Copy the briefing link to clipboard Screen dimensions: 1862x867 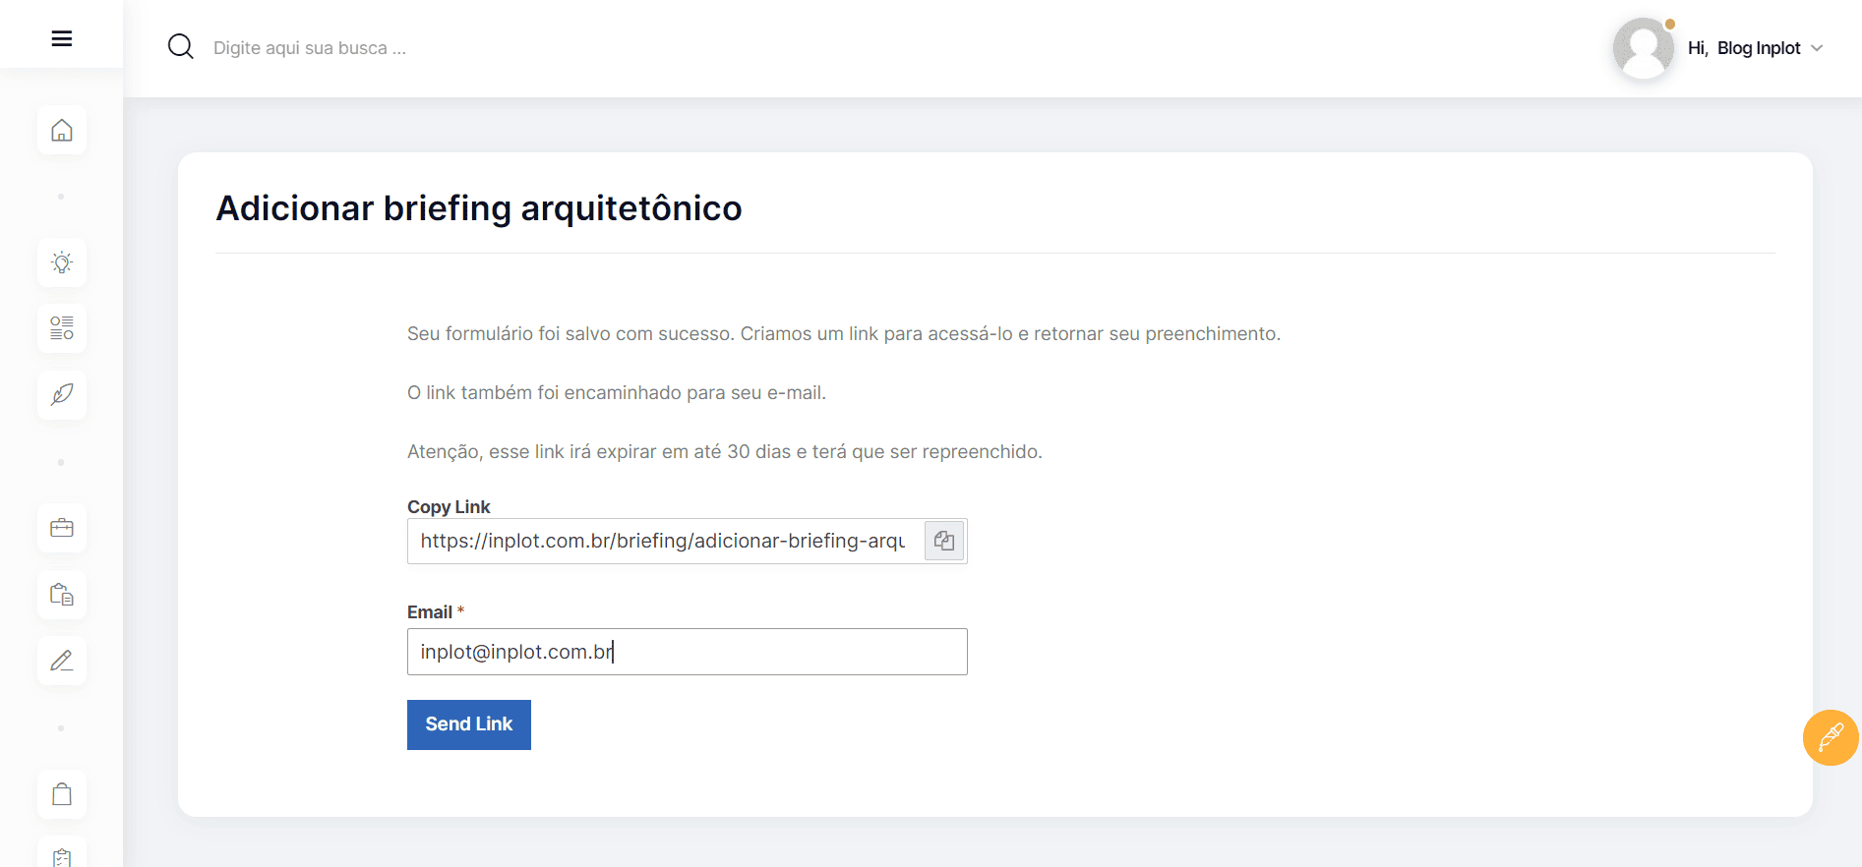click(x=944, y=541)
